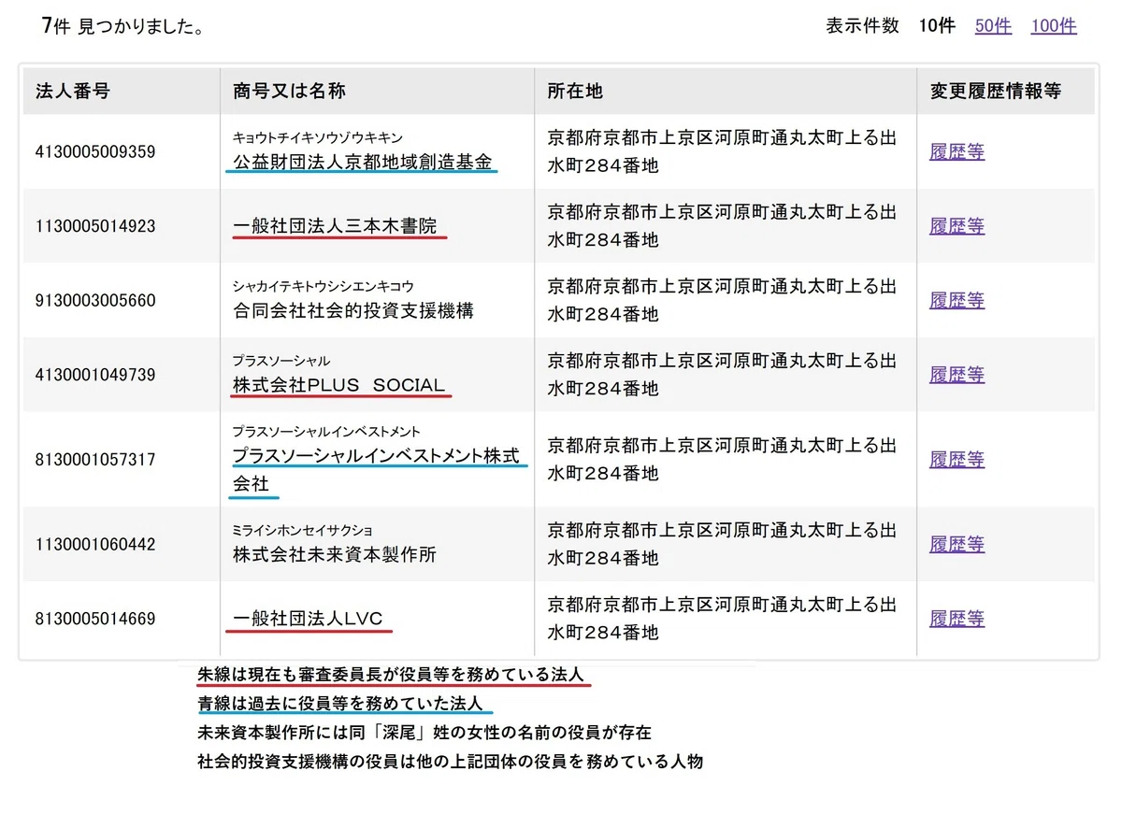Show 50 results per page
The width and height of the screenshot is (1122, 828).
point(993,26)
